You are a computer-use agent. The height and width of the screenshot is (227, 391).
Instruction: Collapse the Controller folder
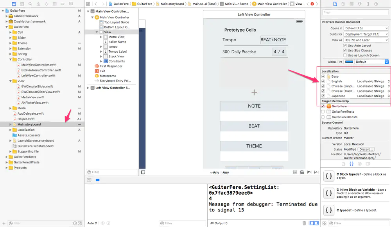pyautogui.click(x=11, y=59)
